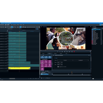The width and height of the screenshot is (103, 103).
Task: Select the second keyframe diamond on the right
Action: click(82, 74)
